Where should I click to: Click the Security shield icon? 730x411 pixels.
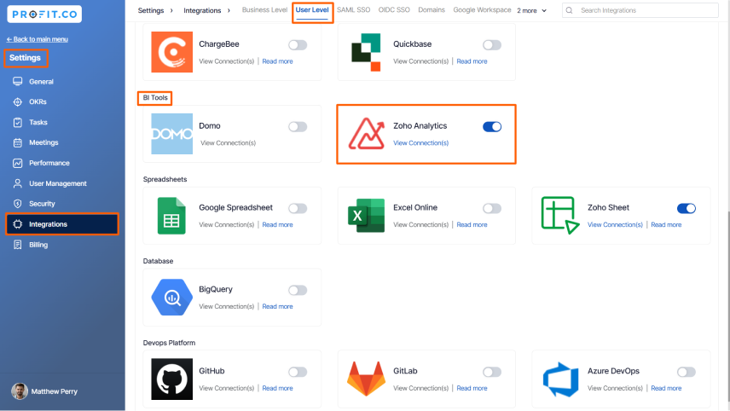(18, 204)
